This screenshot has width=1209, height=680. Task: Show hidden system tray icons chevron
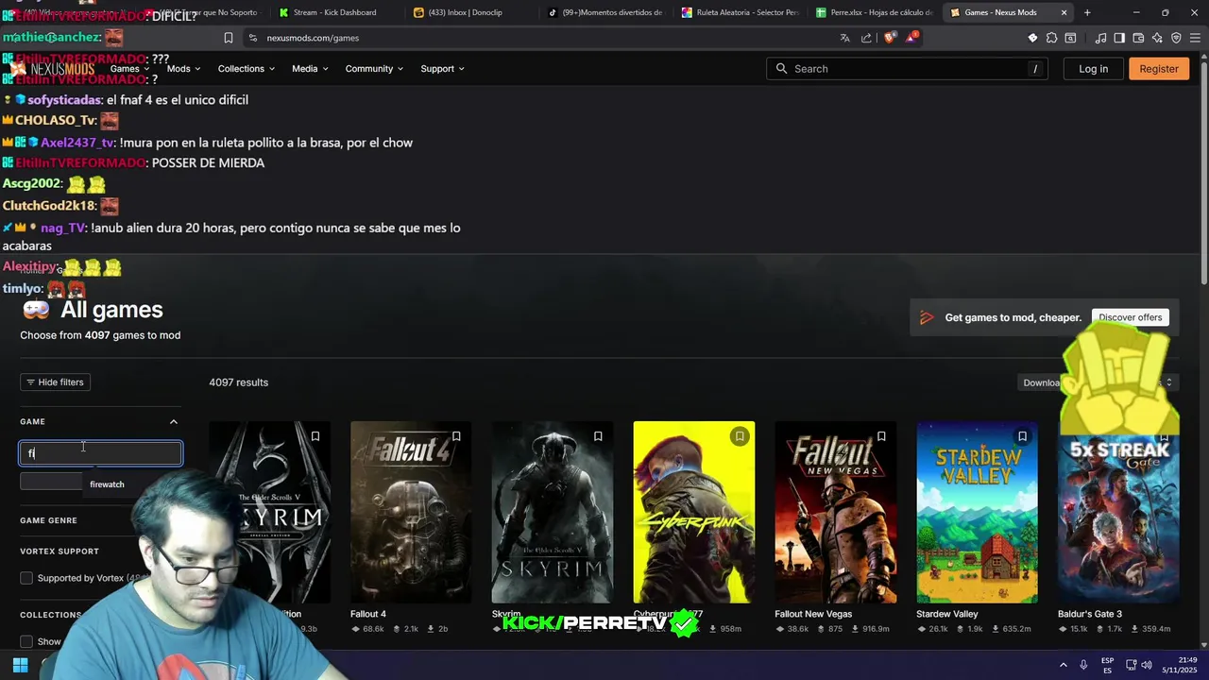coord(1063,665)
